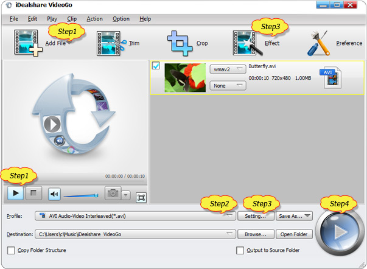
Task: Open the wmav2 audio track dropdown
Action: click(x=228, y=69)
